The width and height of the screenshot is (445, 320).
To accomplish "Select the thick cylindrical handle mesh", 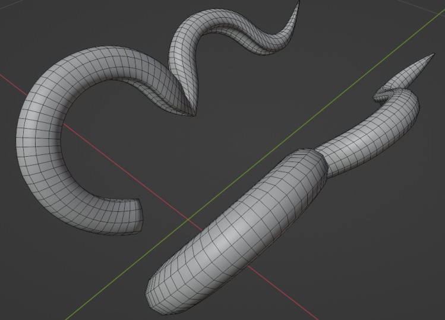I will tap(235, 233).
